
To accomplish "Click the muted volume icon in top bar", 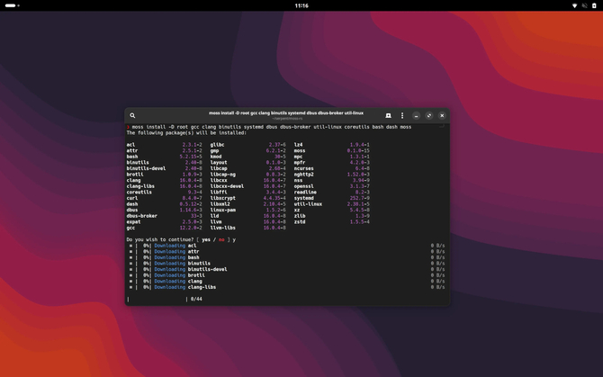I will click(x=584, y=5).
